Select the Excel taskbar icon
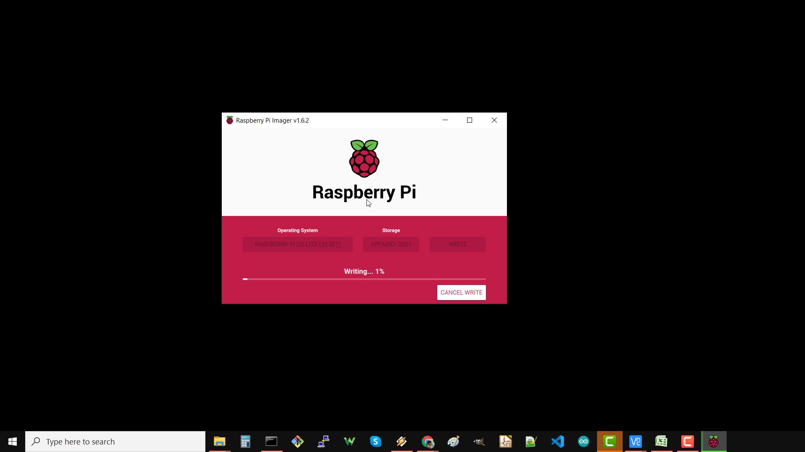Screen dimensions: 805x452 pyautogui.click(x=661, y=441)
